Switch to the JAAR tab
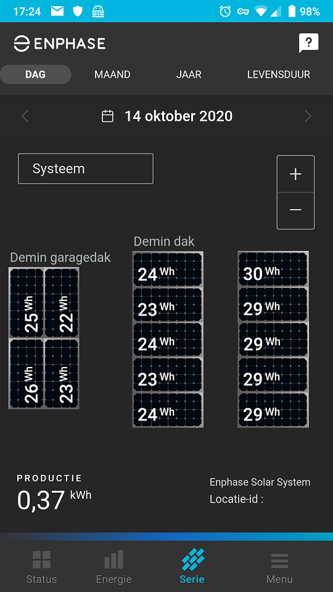 [189, 75]
